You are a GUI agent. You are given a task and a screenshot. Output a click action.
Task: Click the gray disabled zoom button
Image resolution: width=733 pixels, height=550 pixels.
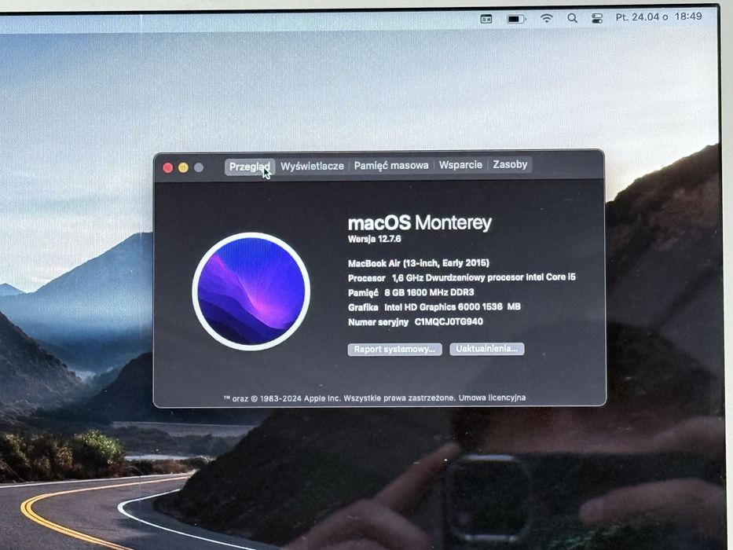point(199,167)
